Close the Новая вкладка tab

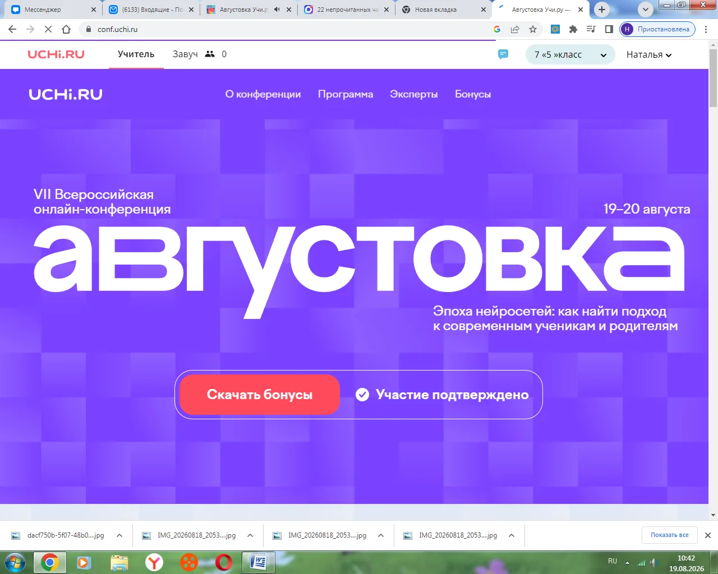pos(484,10)
